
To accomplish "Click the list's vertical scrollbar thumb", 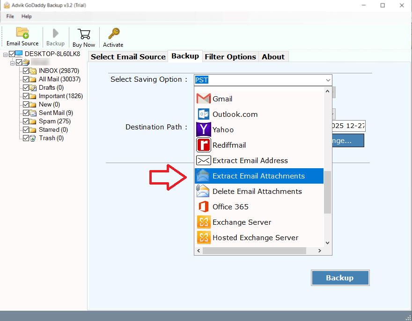I will [x=327, y=192].
